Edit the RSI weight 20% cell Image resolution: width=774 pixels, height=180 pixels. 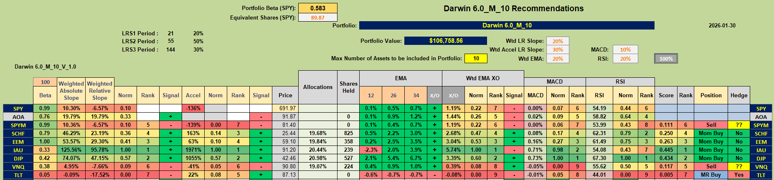click(x=625, y=59)
